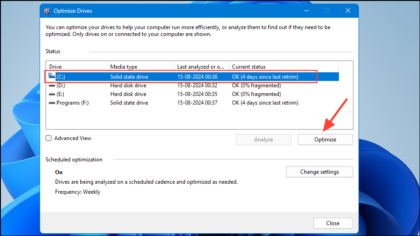The width and height of the screenshot is (420, 236).
Task: Click the disabled Analyze button
Action: click(263, 140)
